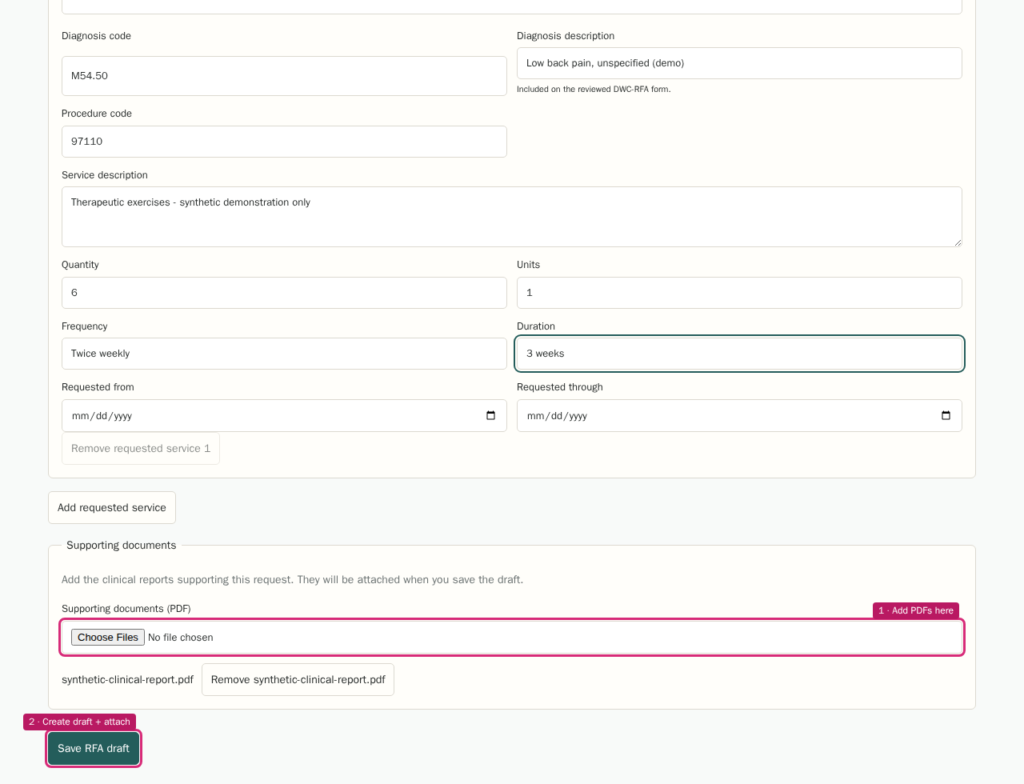This screenshot has height=784, width=1024.
Task: Click the synthetic-clinical-report.pdf file name
Action: point(127,680)
